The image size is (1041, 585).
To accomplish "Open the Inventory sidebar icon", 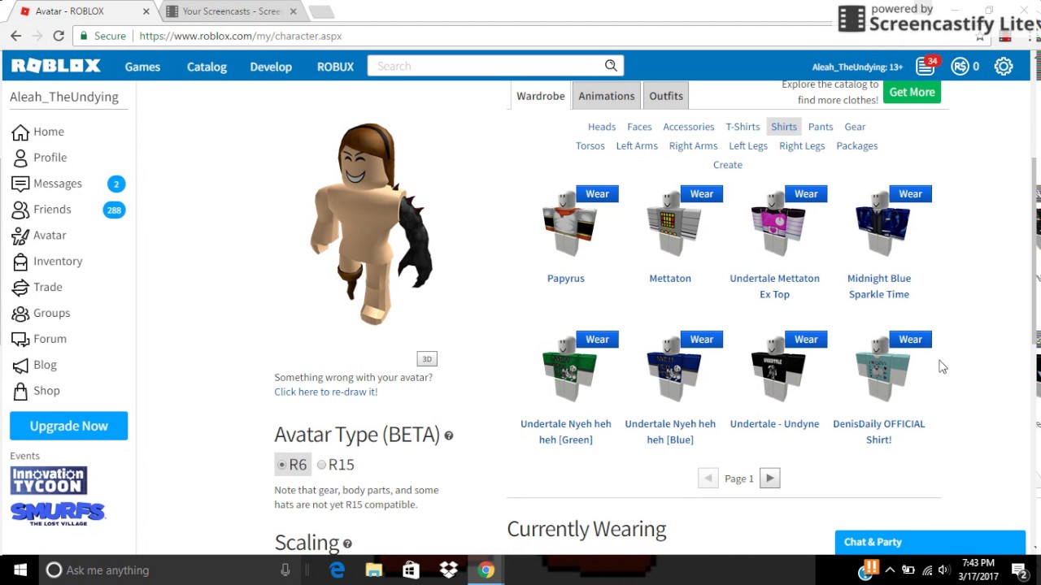I will pyautogui.click(x=20, y=262).
